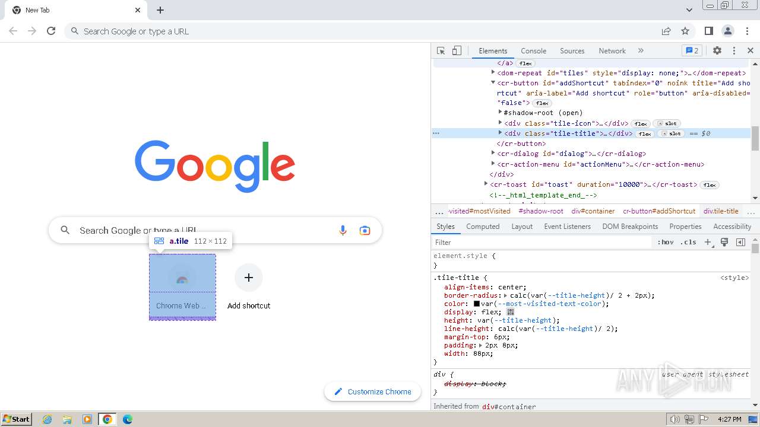Open the Chrome three-dot menu
Image resolution: width=760 pixels, height=427 pixels.
pos(746,31)
